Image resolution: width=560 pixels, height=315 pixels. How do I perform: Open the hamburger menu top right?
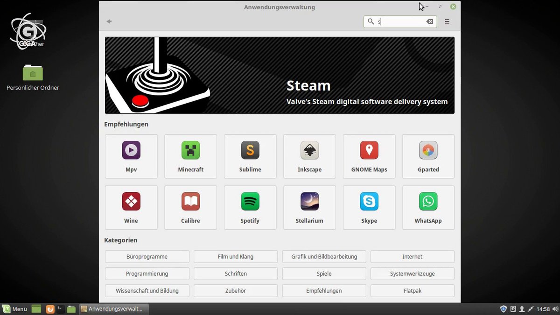pos(447,21)
